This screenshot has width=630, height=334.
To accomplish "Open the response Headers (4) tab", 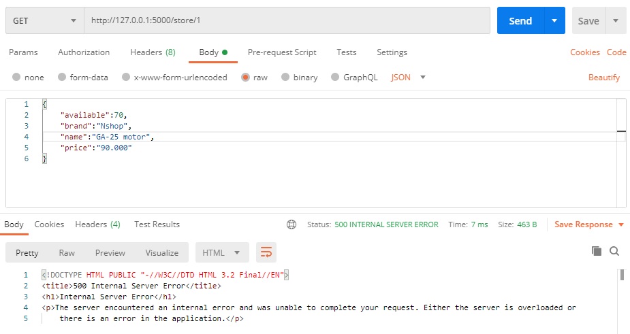I will [x=97, y=224].
